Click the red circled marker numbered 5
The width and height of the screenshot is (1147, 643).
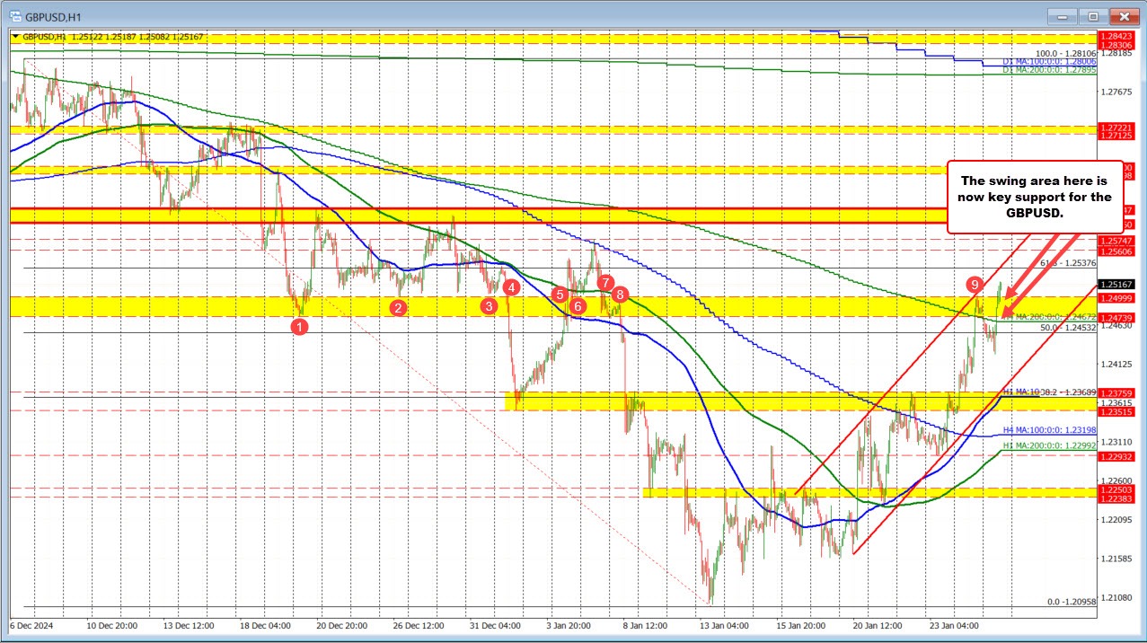tap(560, 294)
